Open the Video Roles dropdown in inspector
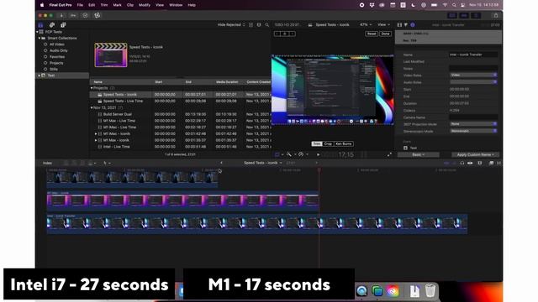This screenshot has height=302, width=538. [473, 75]
